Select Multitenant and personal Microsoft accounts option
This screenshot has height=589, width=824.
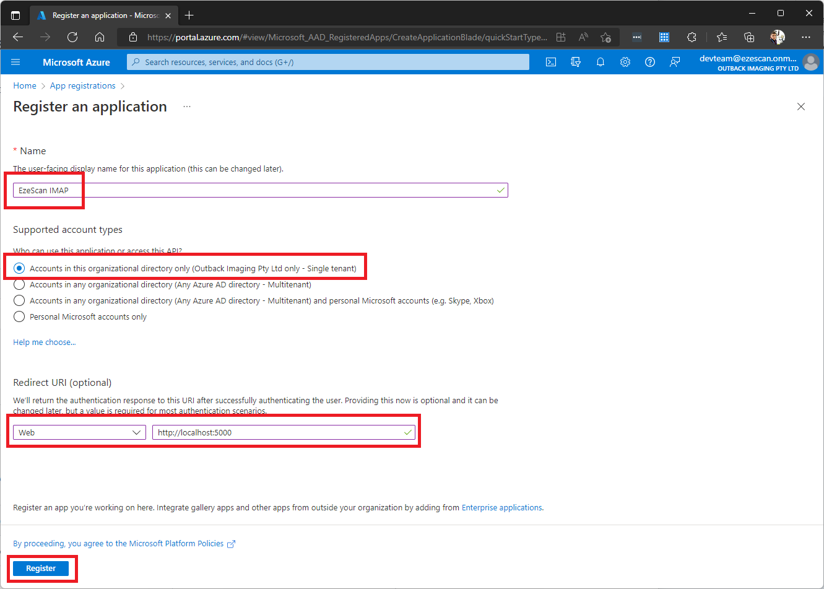click(x=19, y=300)
